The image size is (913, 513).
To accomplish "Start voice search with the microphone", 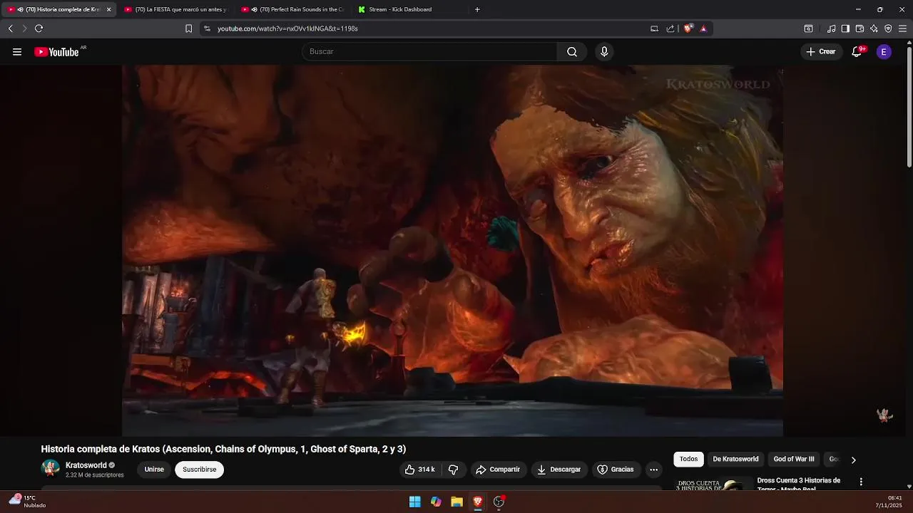I will [604, 51].
